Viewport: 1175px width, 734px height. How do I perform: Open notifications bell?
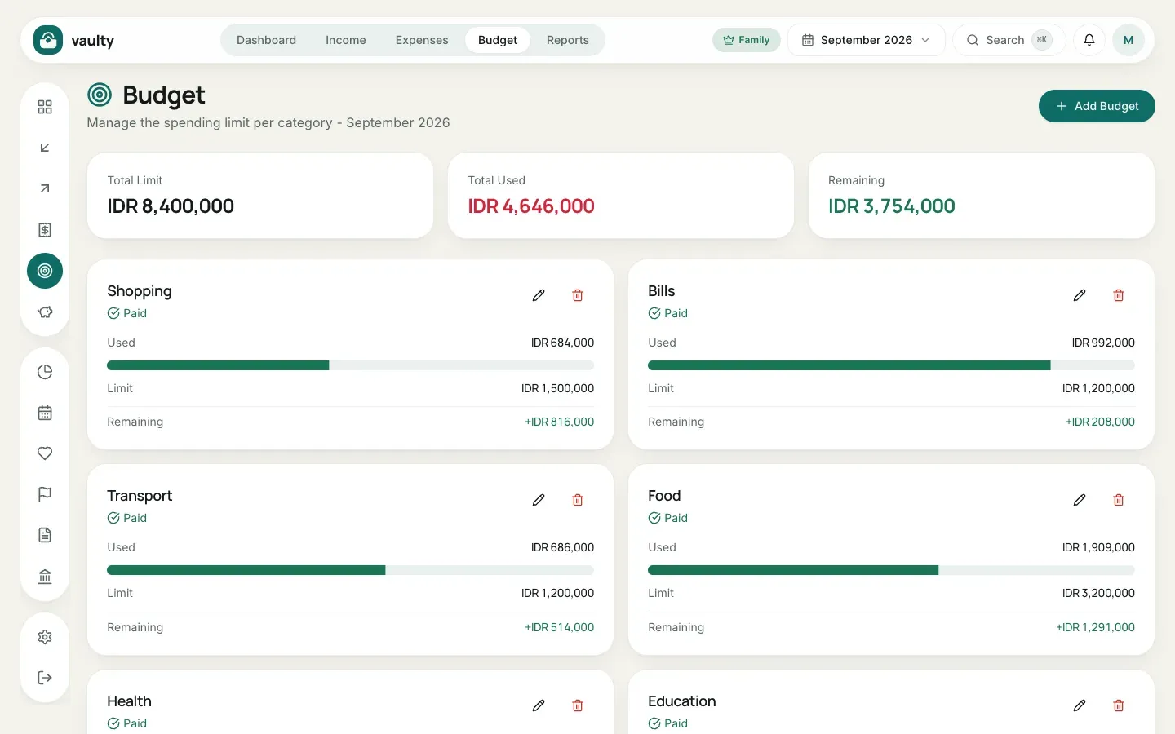pos(1089,40)
